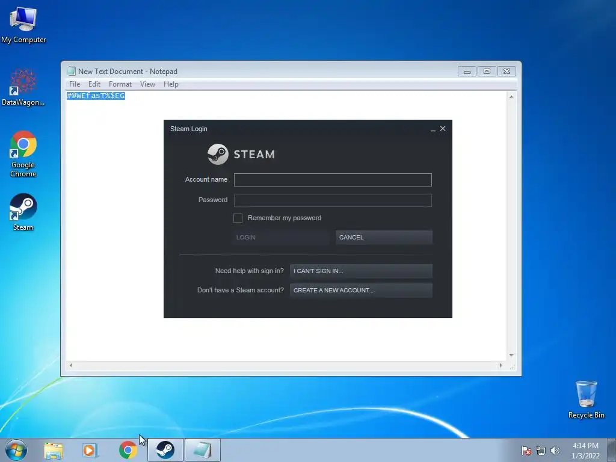This screenshot has width=616, height=462.
Task: Click I CAN'T SIGN IN button
Action: pos(361,271)
